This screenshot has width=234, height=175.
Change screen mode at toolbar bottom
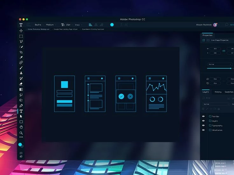[21, 157]
